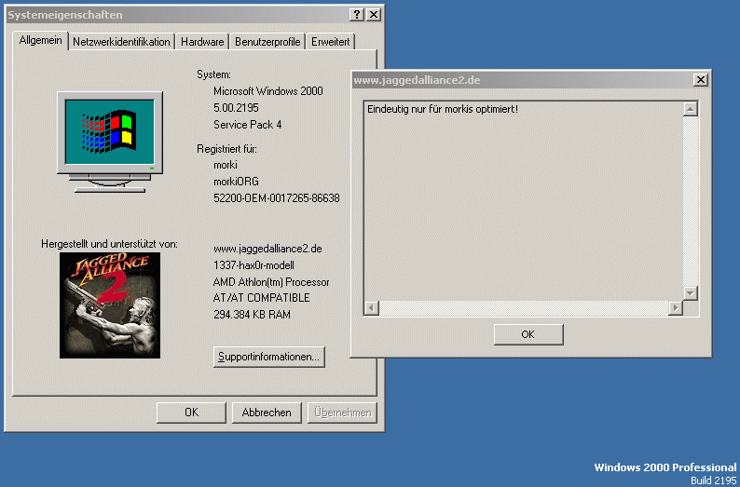The image size is (740, 487).
Task: Click the text 'Eindeutig nur für morkis optimiert!'
Action: pyautogui.click(x=443, y=109)
